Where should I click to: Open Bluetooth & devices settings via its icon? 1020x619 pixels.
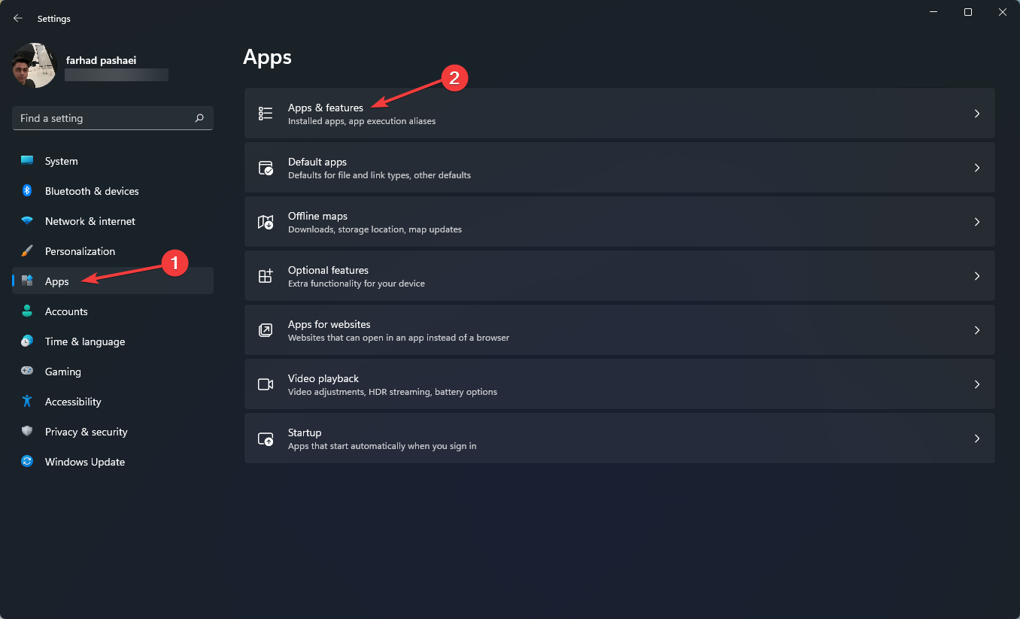click(x=28, y=190)
